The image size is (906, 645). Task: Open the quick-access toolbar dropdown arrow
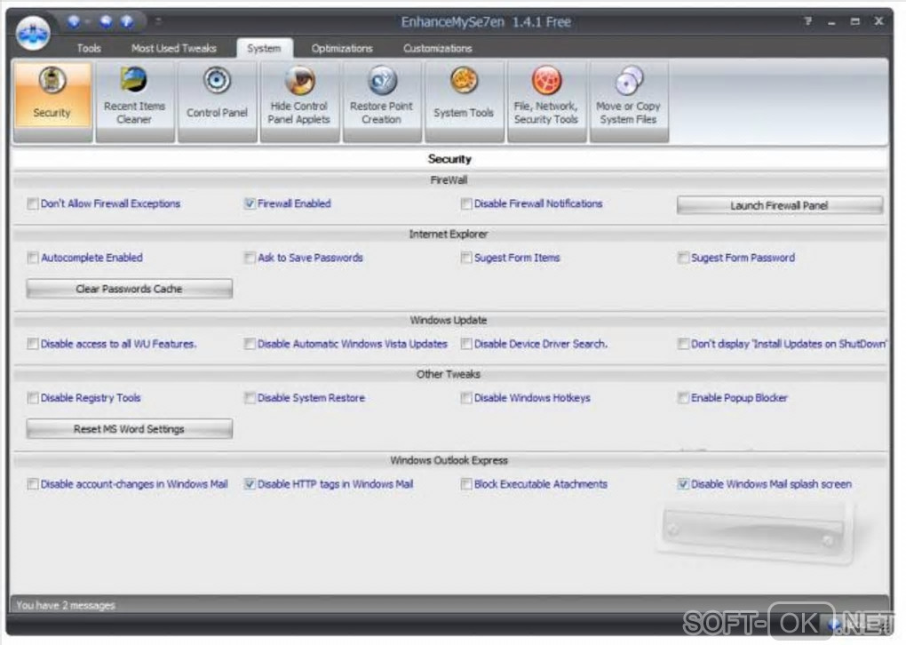[x=158, y=22]
